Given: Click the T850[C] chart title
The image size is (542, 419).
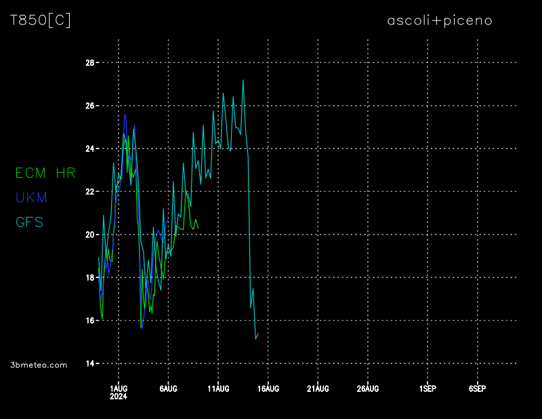Looking at the screenshot, I should 40,20.
